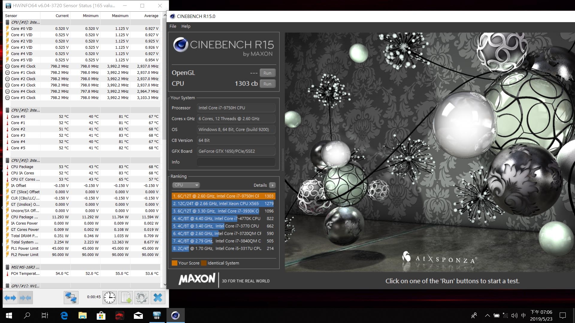Select ranking entry i7-3770 score 662
Screen dimensions: 575x323
pos(223,226)
